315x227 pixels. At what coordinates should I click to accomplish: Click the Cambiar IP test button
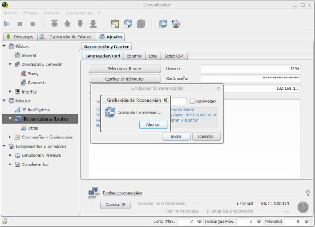click(x=116, y=204)
